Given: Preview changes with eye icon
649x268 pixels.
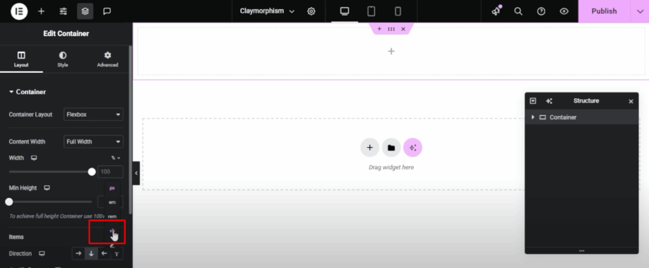Looking at the screenshot, I should pyautogui.click(x=564, y=11).
